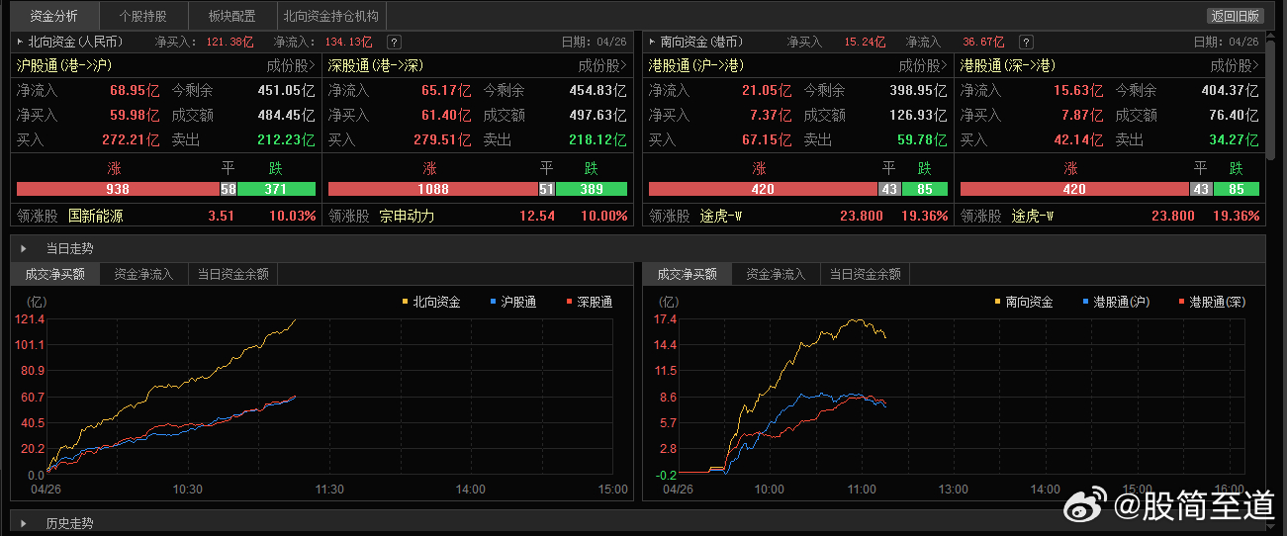Click the 218.12亿 sell amount
This screenshot has height=536, width=1287.
click(x=598, y=139)
